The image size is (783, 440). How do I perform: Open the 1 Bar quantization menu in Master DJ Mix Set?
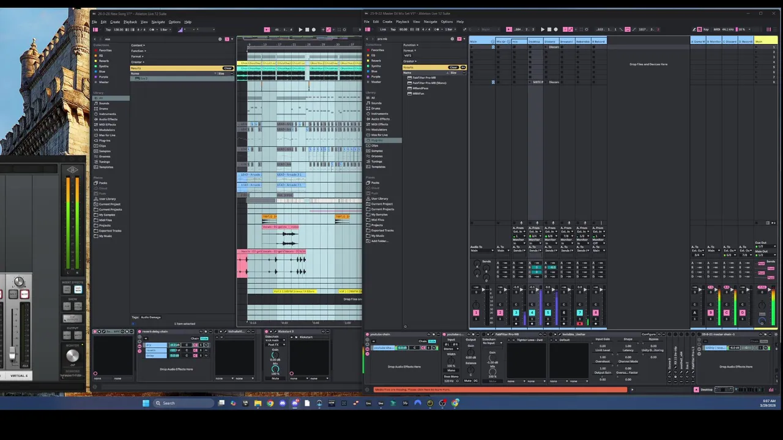[x=450, y=29]
